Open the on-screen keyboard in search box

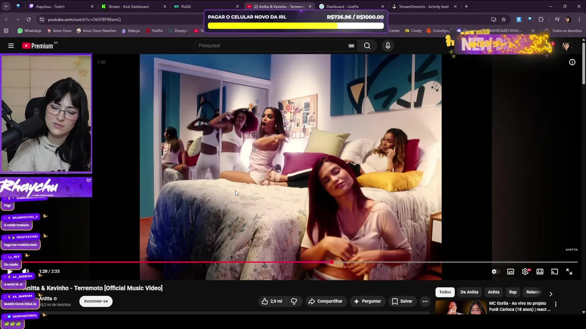(x=351, y=46)
